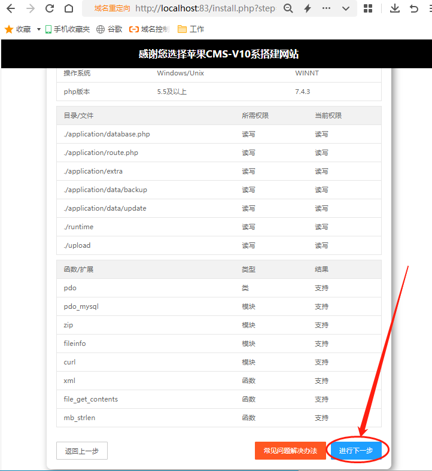The height and width of the screenshot is (471, 432).
Task: Open the 工作 bookmark folder
Action: click(191, 29)
